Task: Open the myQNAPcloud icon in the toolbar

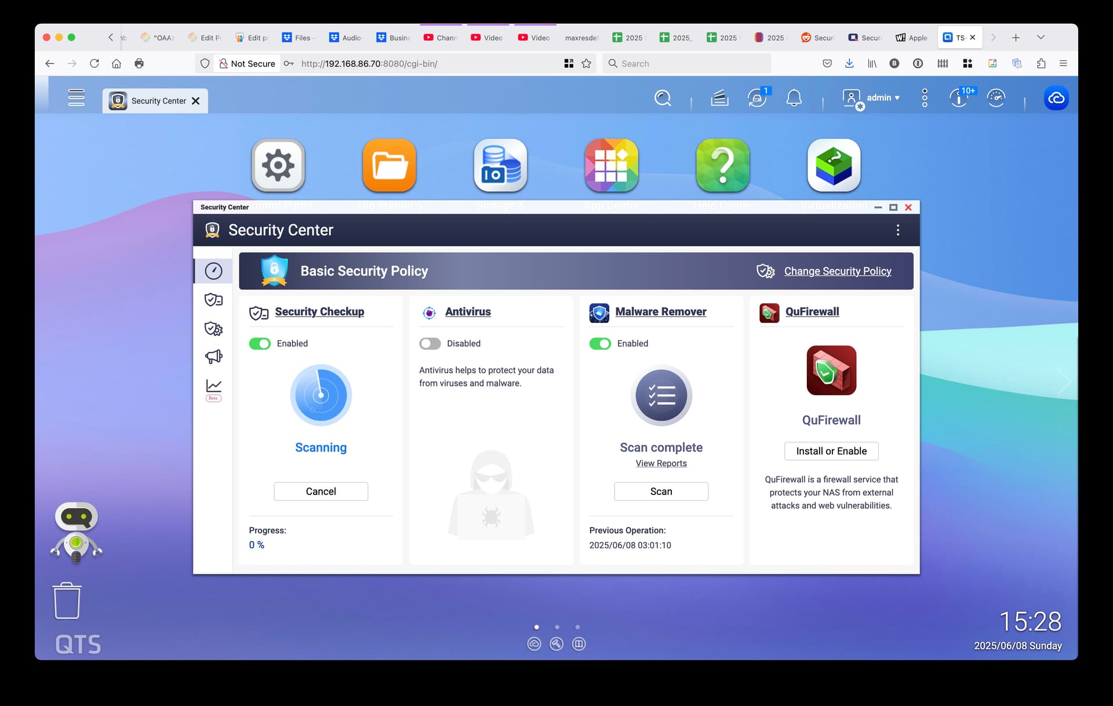Action: coord(1056,98)
